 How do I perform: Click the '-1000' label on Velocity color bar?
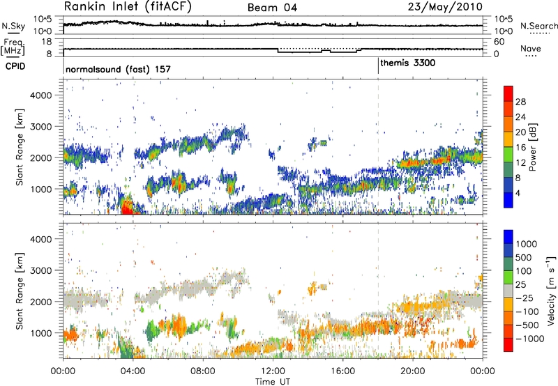tap(530, 339)
